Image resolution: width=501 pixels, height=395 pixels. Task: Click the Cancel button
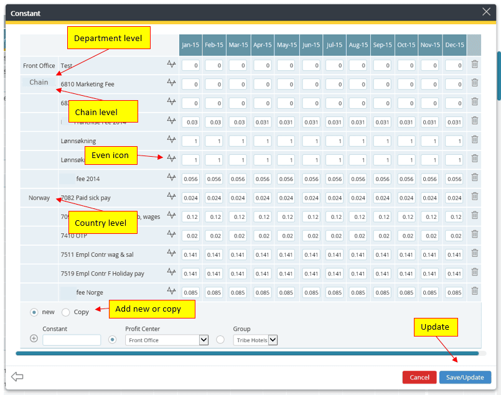(419, 377)
